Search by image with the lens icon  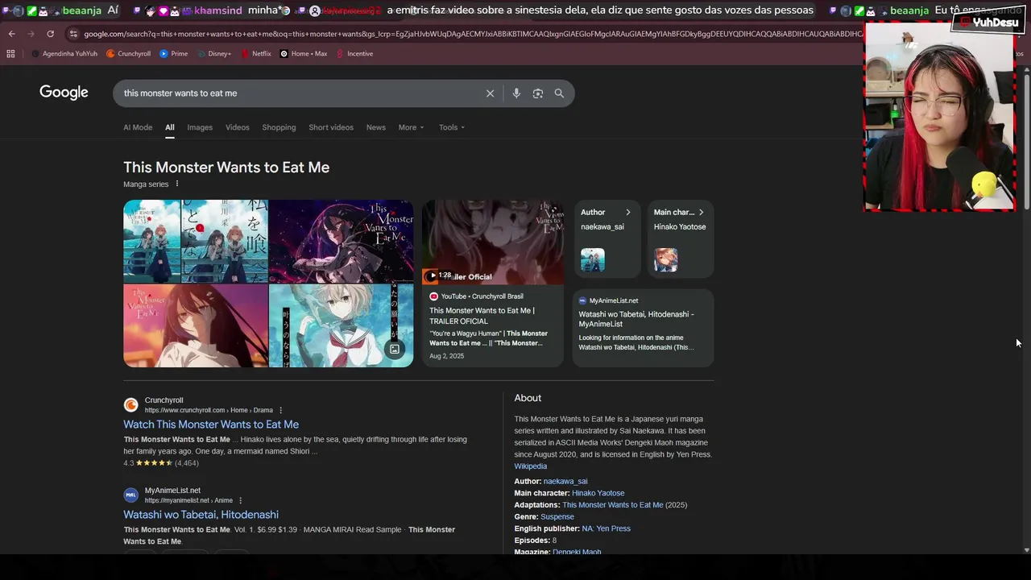coord(538,93)
